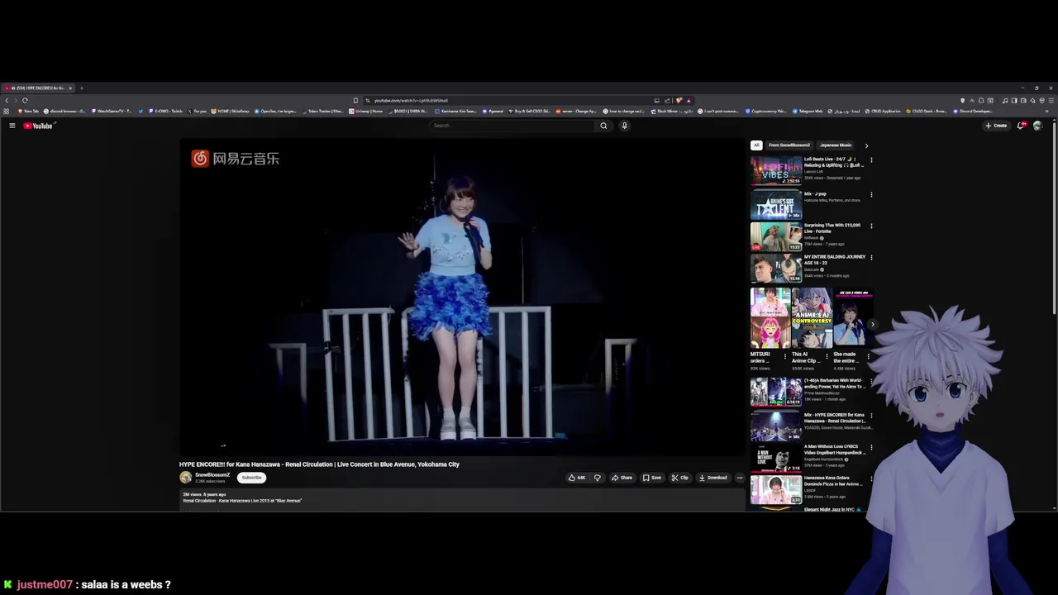Open the YouTube hamburger guide menu

12,126
